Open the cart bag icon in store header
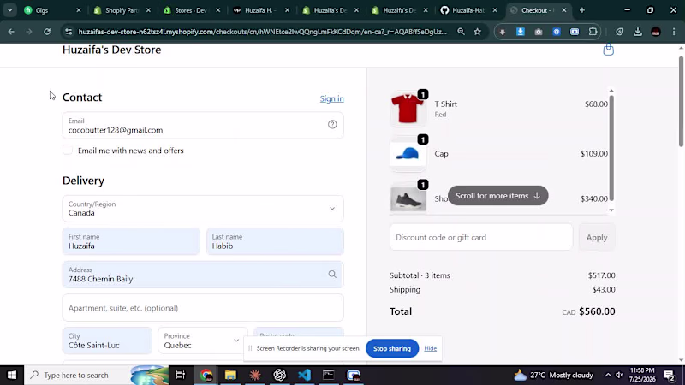Screen dimensions: 685x385 tap(608, 50)
